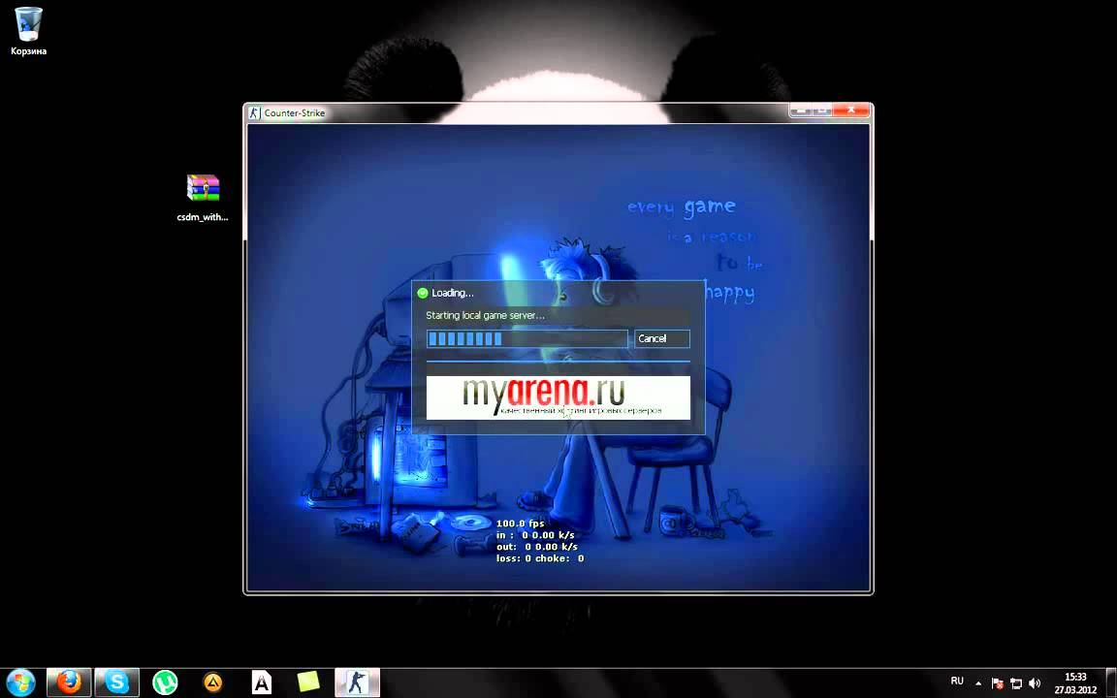Select the csdm_with... WinRAR archive icon
The height and width of the screenshot is (698, 1117).
pos(203,198)
